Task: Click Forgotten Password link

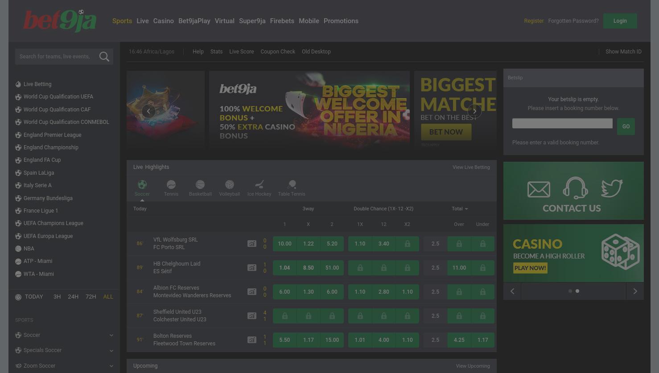Action: pos(573,21)
